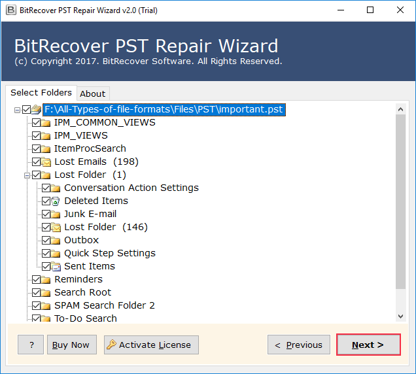Click the scrollbar up arrow
416x374 pixels.
400,109
